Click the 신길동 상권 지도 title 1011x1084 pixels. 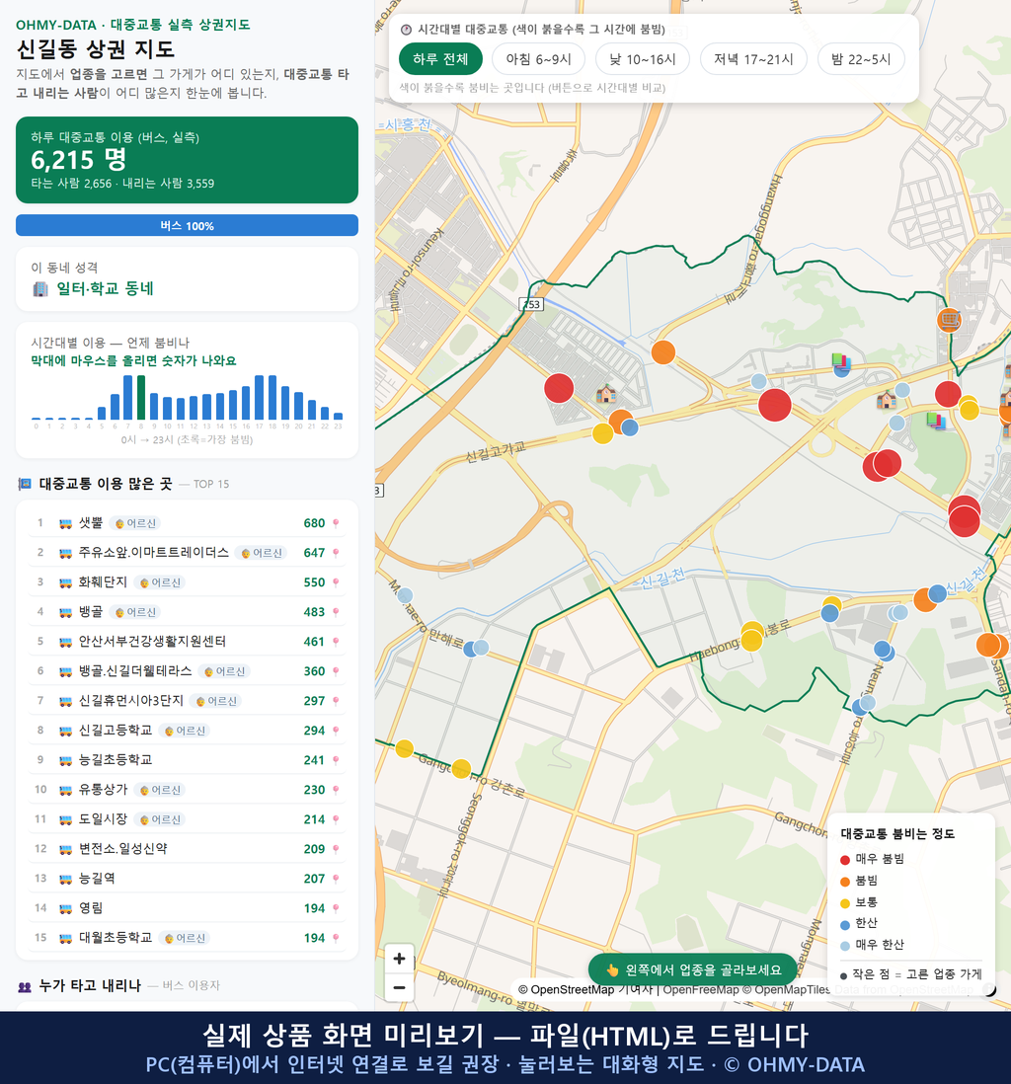(96, 49)
